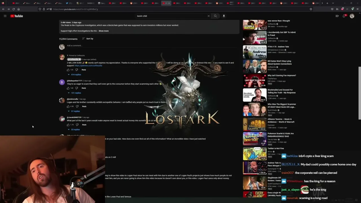Like JacobSiNiSTER's comment
Viewport: 361px width, 203px height.
[x=68, y=125]
